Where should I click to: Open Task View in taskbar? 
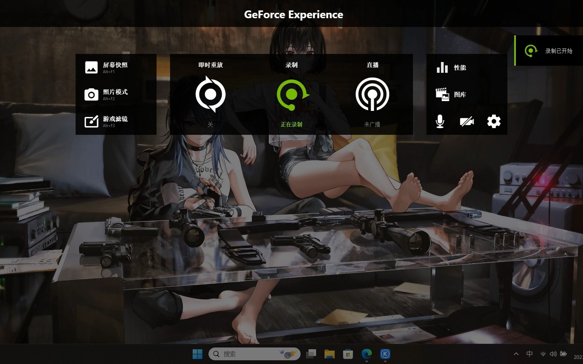tap(311, 354)
